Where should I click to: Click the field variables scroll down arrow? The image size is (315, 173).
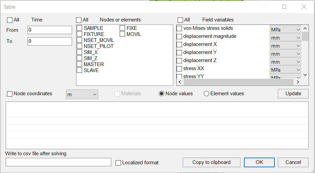coord(305,75)
